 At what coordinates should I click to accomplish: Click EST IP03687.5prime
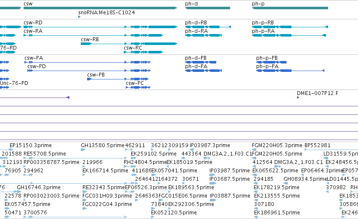click(x=230, y=179)
